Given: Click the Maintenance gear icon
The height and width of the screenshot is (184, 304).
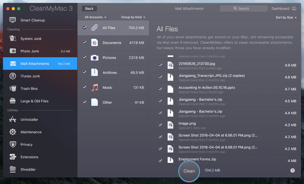Looking at the screenshot, I should (x=13, y=132).
